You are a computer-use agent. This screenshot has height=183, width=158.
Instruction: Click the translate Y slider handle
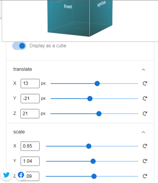pos(90,99)
